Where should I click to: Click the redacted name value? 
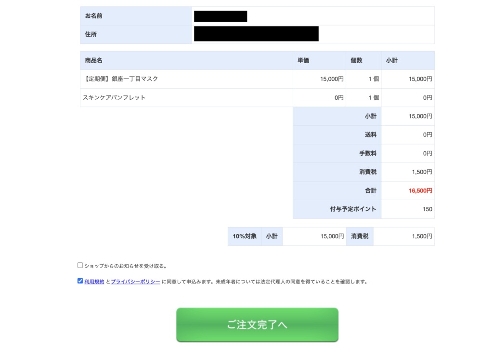point(221,16)
